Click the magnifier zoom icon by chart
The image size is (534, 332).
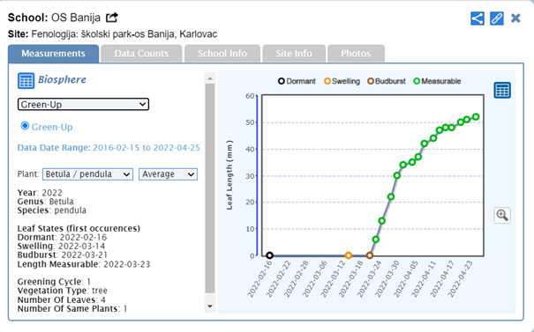502,216
